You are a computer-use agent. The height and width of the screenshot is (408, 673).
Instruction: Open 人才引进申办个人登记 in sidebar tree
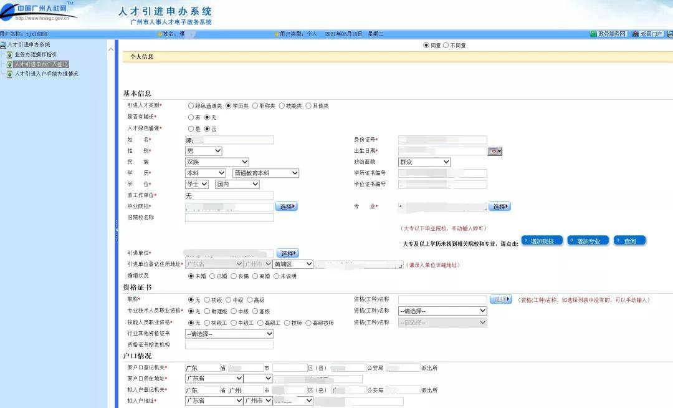click(41, 64)
